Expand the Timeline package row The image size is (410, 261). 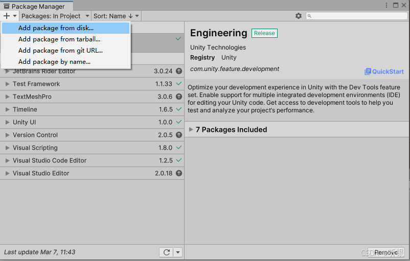pyautogui.click(x=7, y=109)
